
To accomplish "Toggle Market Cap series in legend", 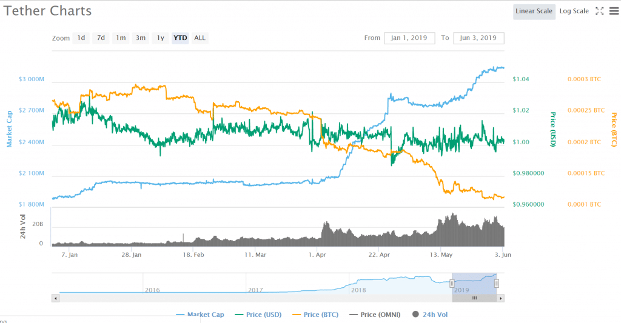I will coord(200,315).
